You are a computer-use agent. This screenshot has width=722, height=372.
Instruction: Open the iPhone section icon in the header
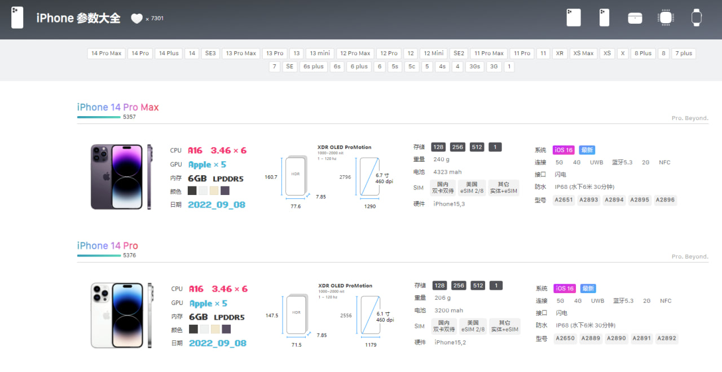604,17
